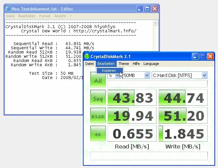Start the 512K random test

98,115
